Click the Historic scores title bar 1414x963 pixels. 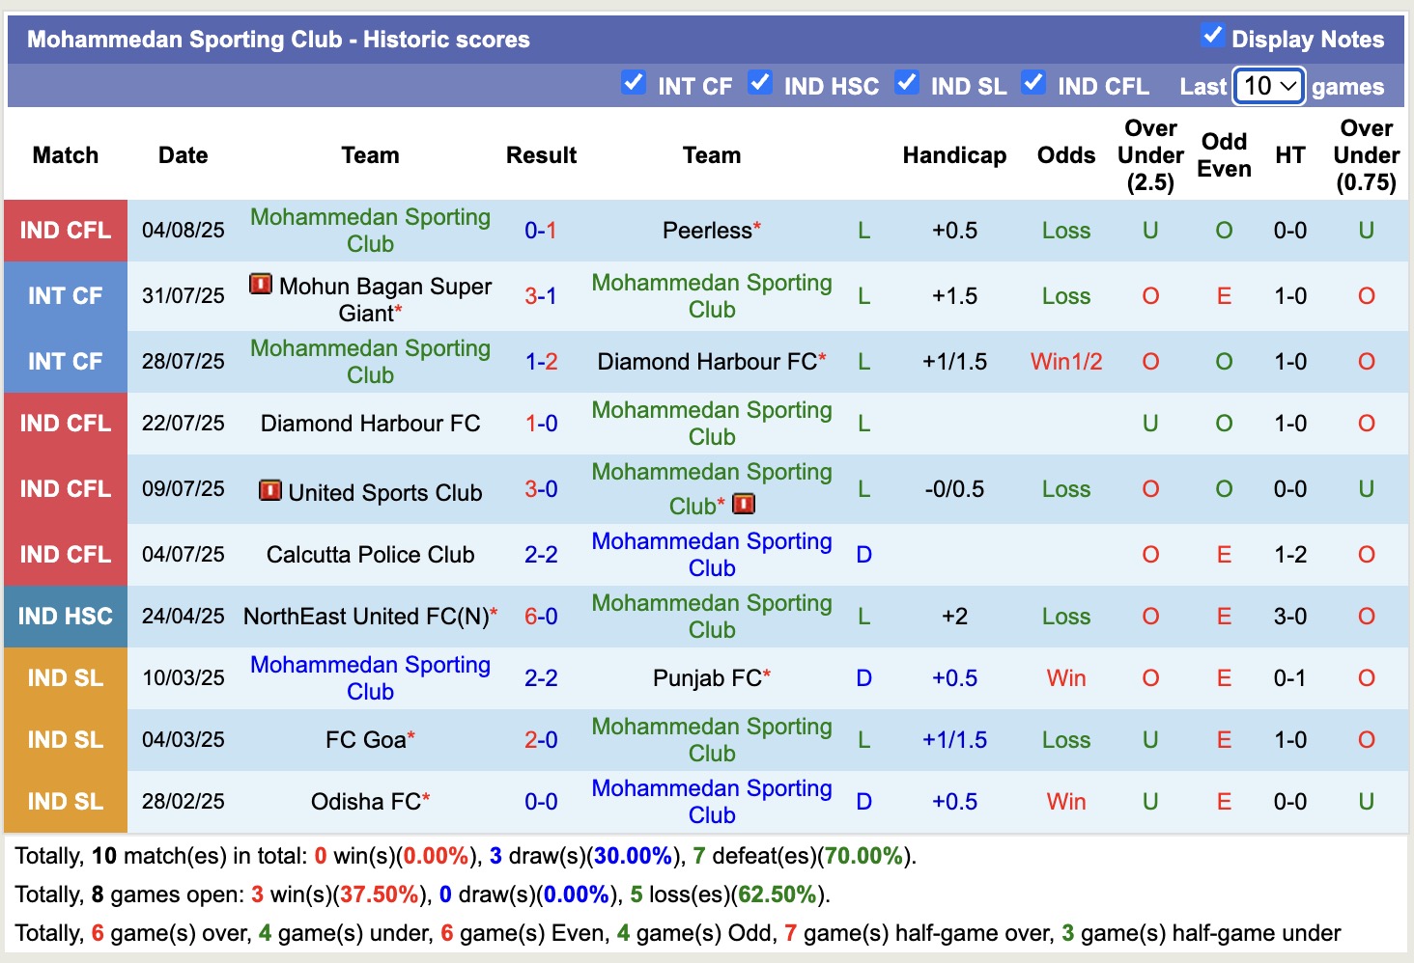(278, 39)
